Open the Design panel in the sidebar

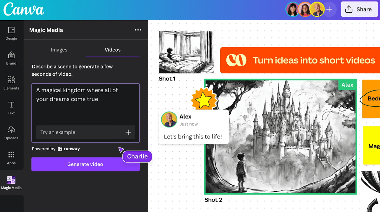tap(11, 33)
